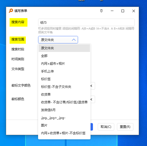This screenshot has height=146, width=147.
Task: Click the 取消(C) button
Action: tap(106, 127)
